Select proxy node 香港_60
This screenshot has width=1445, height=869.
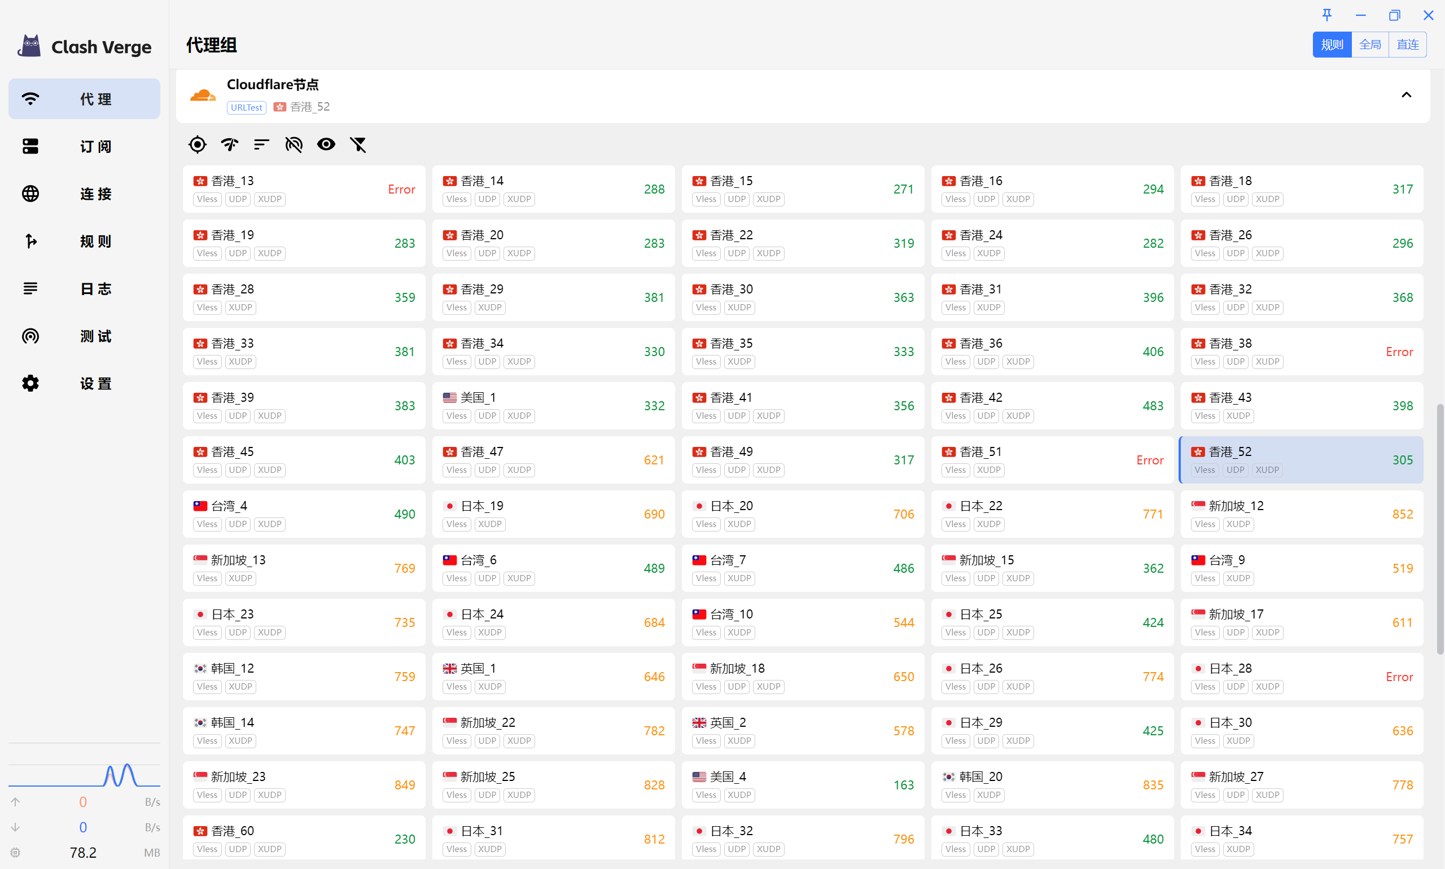pyautogui.click(x=304, y=838)
